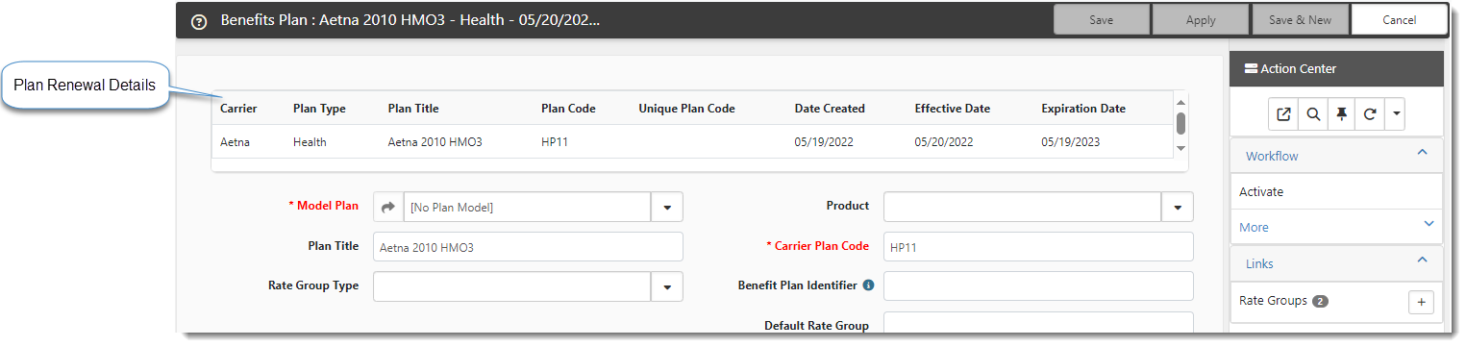Screen dimensions: 1466x347
Task: Click the Benefit Plan Identifier info icon
Action: 867,285
